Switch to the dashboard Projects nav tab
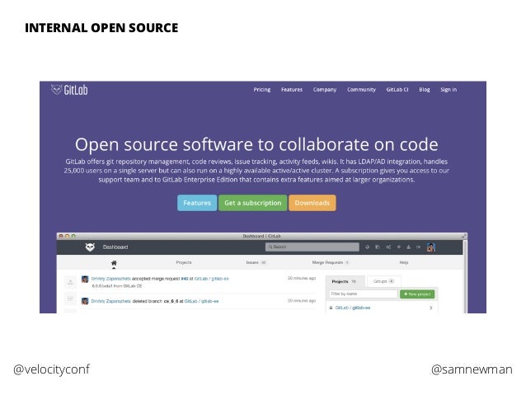 pos(184,262)
